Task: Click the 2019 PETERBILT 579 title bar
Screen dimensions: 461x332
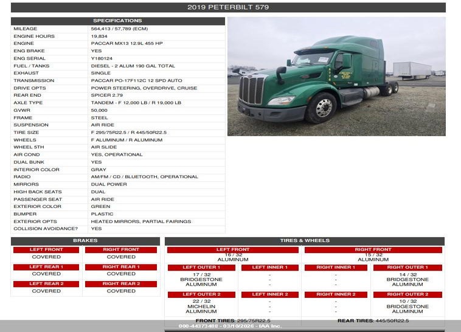Action: [228, 7]
